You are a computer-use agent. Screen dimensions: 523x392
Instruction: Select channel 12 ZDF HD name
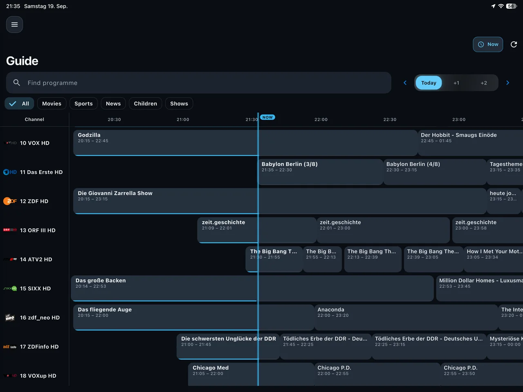[34, 201]
